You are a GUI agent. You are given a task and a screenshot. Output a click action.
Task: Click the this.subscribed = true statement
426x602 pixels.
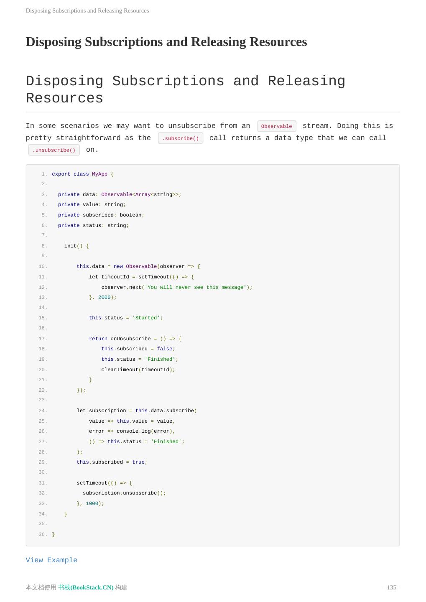112,462
